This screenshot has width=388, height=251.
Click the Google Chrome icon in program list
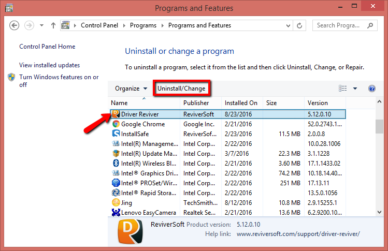coord(116,124)
